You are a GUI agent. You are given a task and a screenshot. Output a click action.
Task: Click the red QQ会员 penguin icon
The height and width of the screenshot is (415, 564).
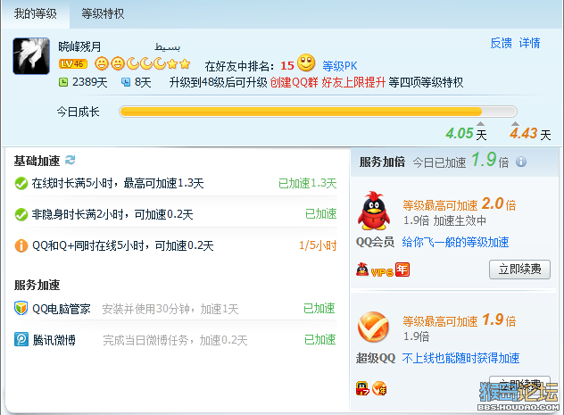tap(374, 211)
